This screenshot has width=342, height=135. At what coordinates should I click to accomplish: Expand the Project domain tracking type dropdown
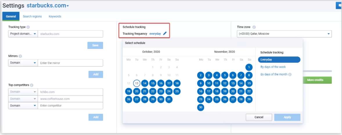click(x=23, y=34)
